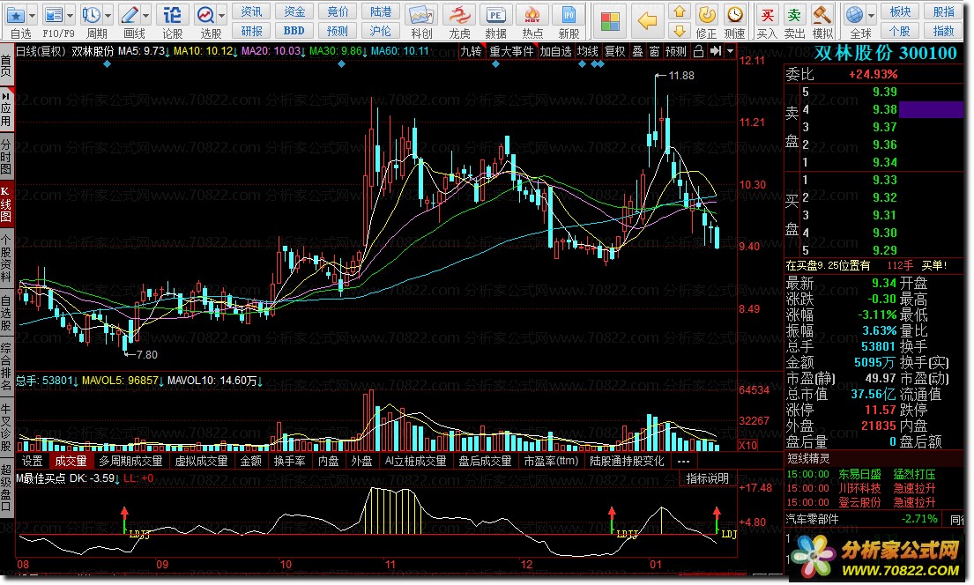Toggle the chart lock icon

[x=698, y=52]
